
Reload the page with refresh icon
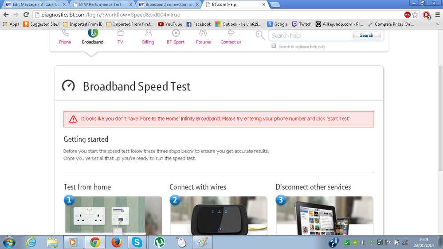click(26, 15)
